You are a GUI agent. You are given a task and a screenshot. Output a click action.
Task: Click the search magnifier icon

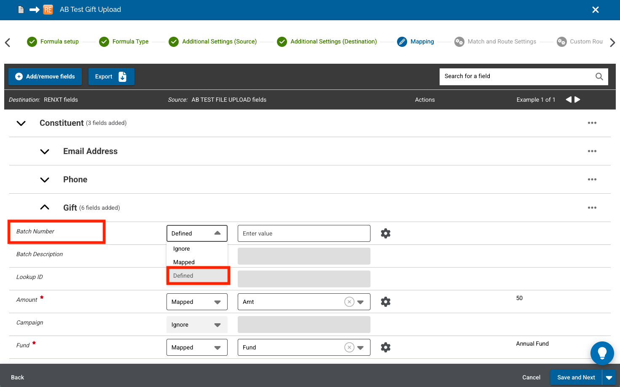coord(599,76)
